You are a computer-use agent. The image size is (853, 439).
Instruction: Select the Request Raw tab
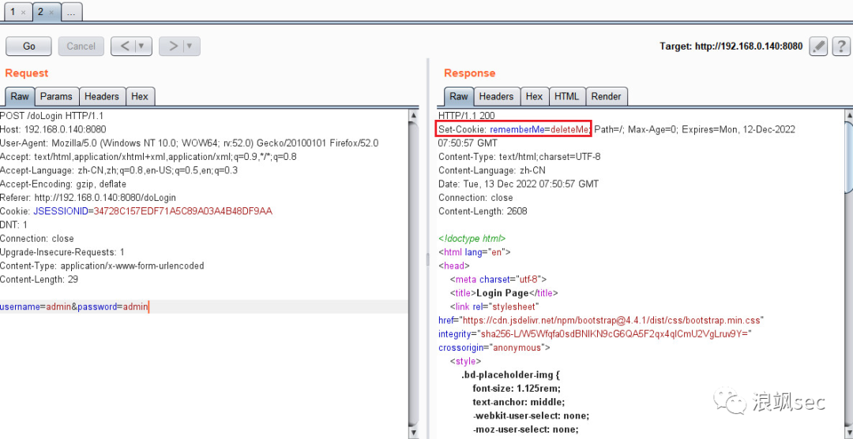click(20, 96)
